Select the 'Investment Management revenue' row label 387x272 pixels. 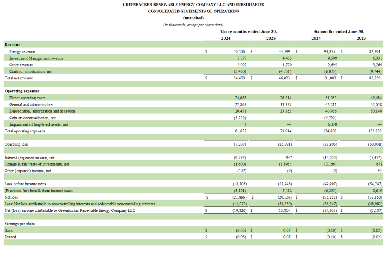point(36,58)
